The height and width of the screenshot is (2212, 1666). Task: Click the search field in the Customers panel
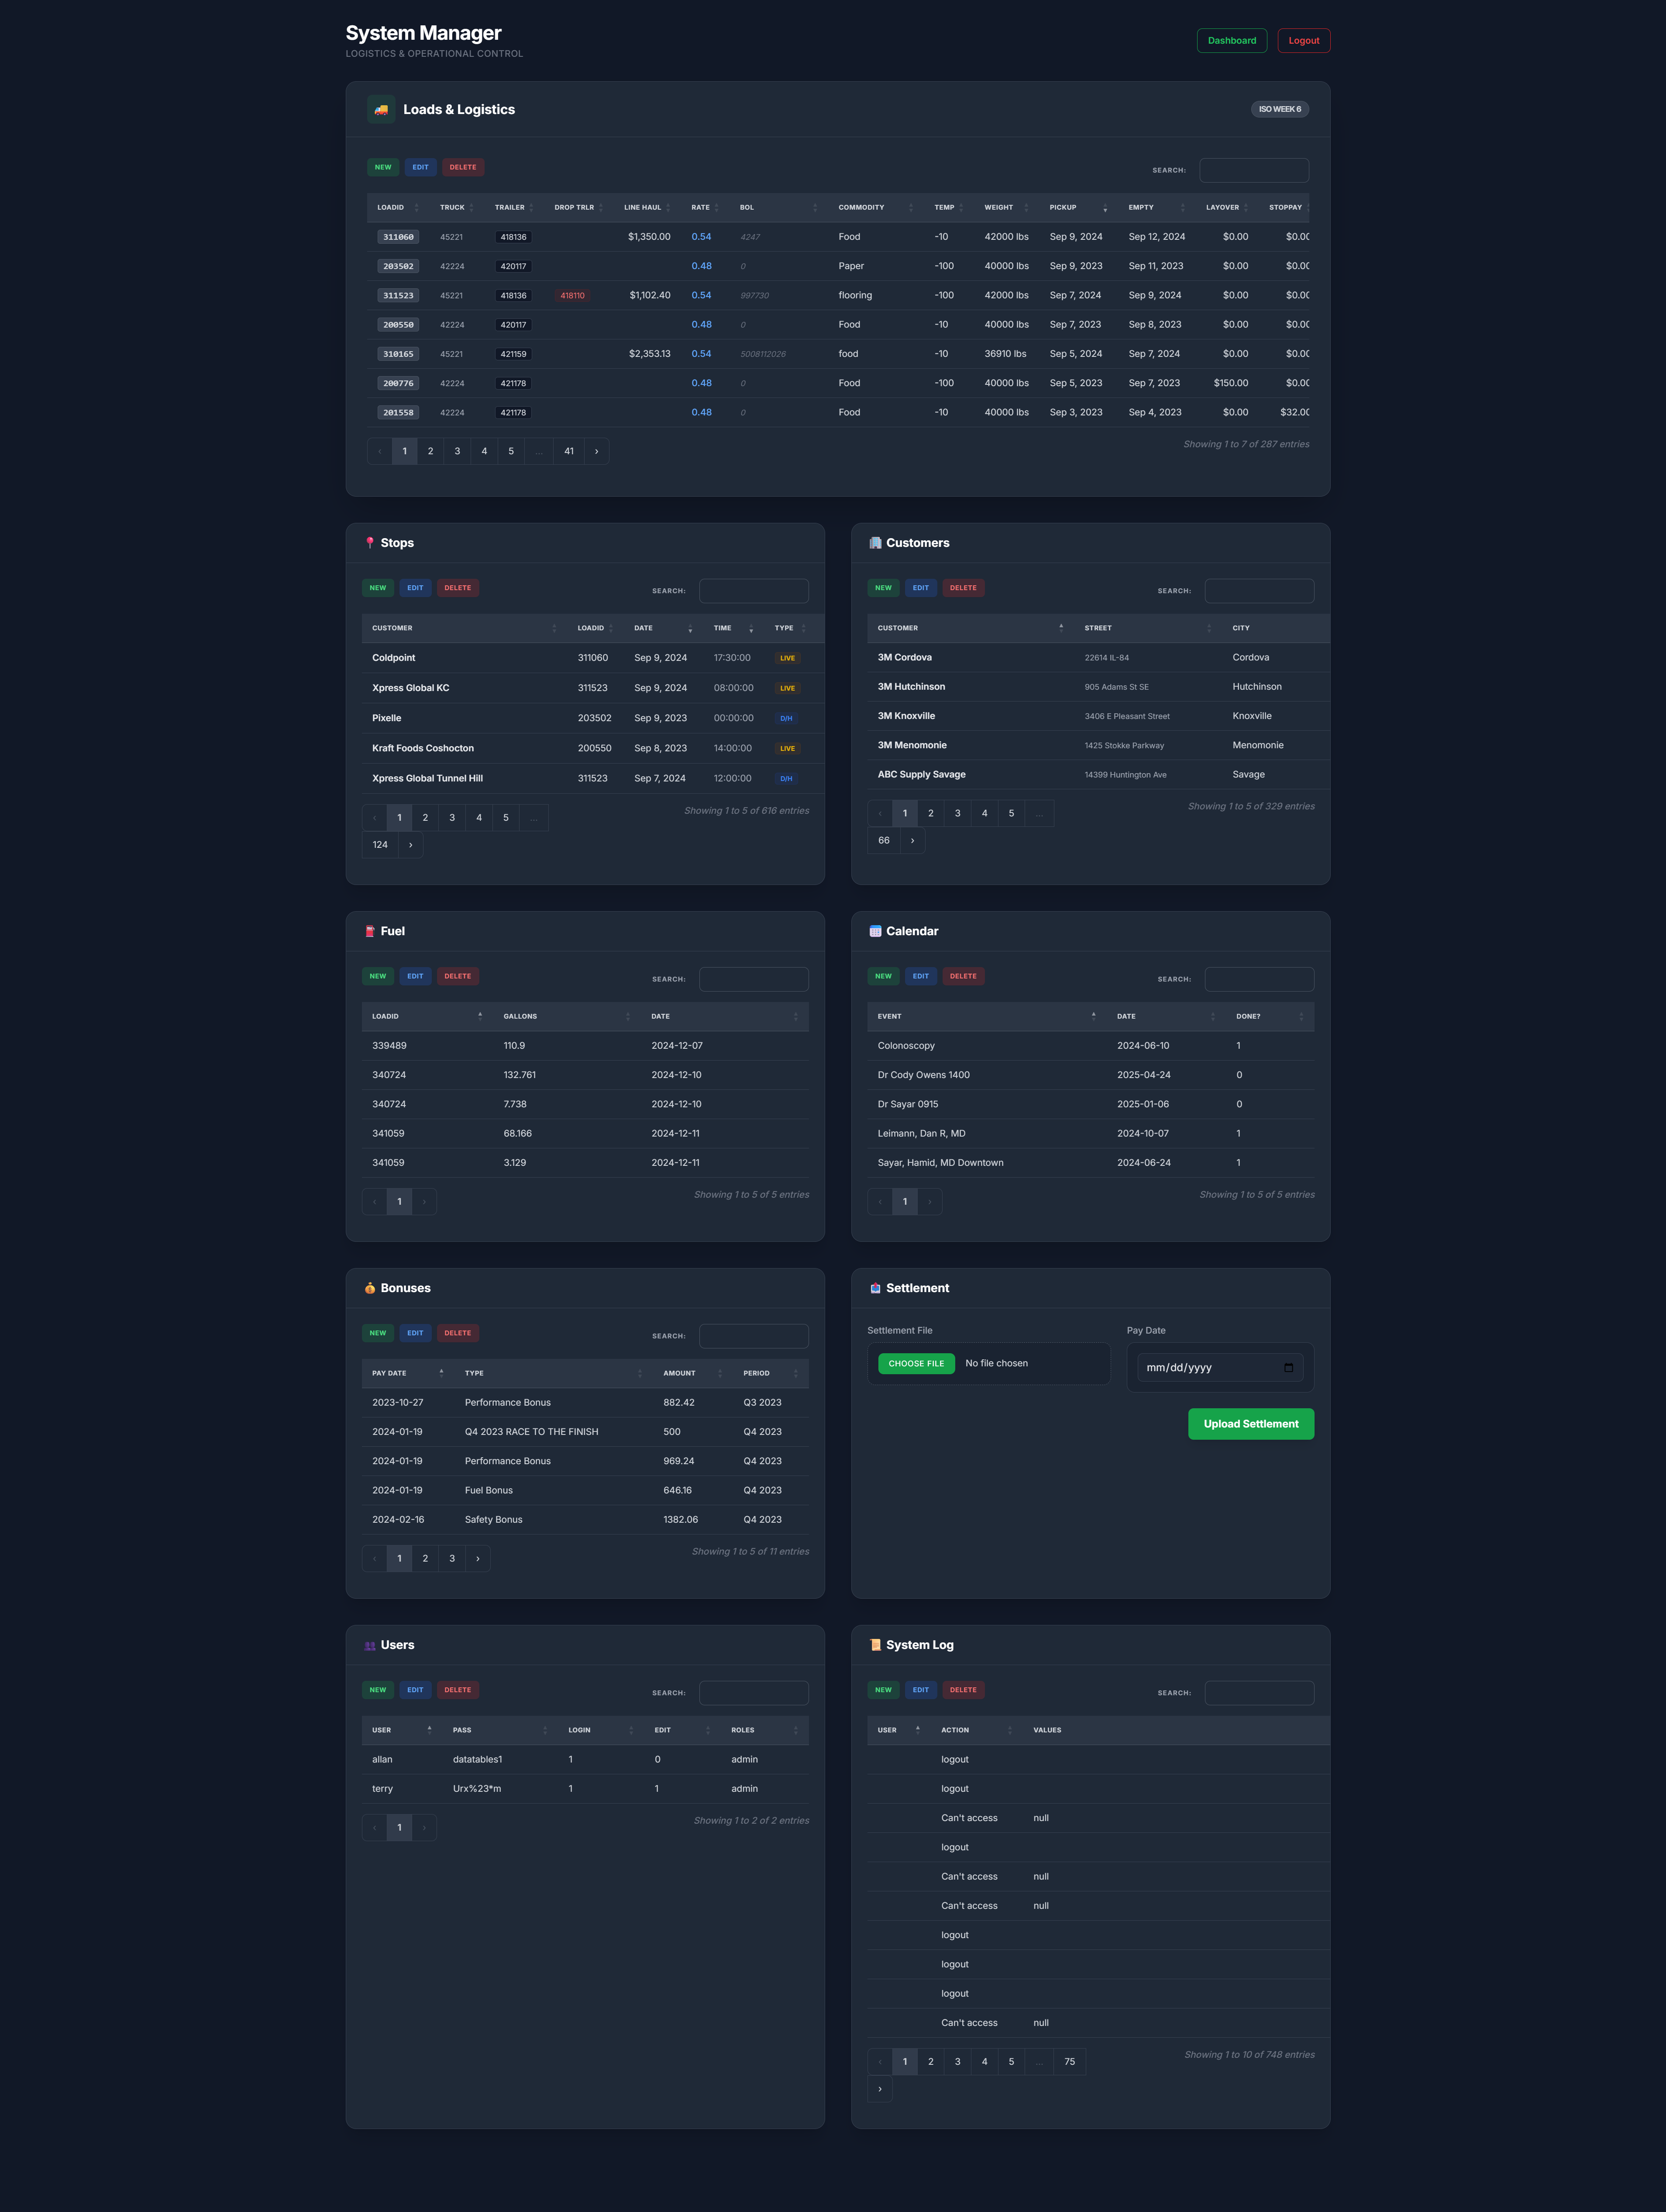click(x=1258, y=590)
